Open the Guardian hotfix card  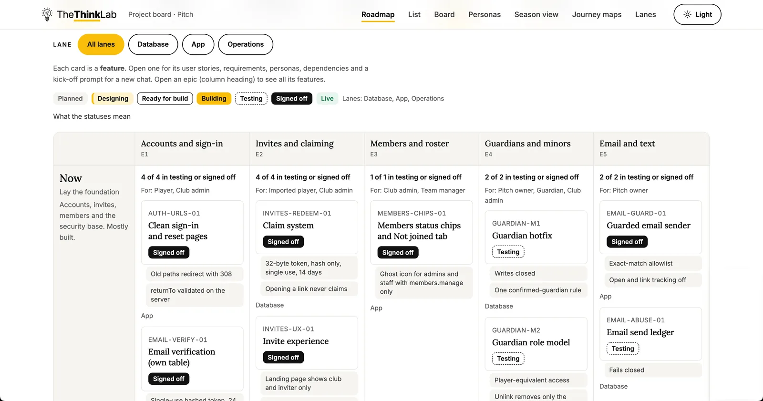coord(536,237)
